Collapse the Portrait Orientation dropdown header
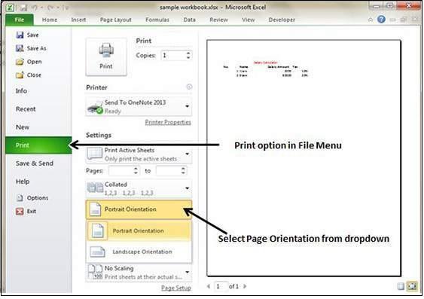 [139, 209]
